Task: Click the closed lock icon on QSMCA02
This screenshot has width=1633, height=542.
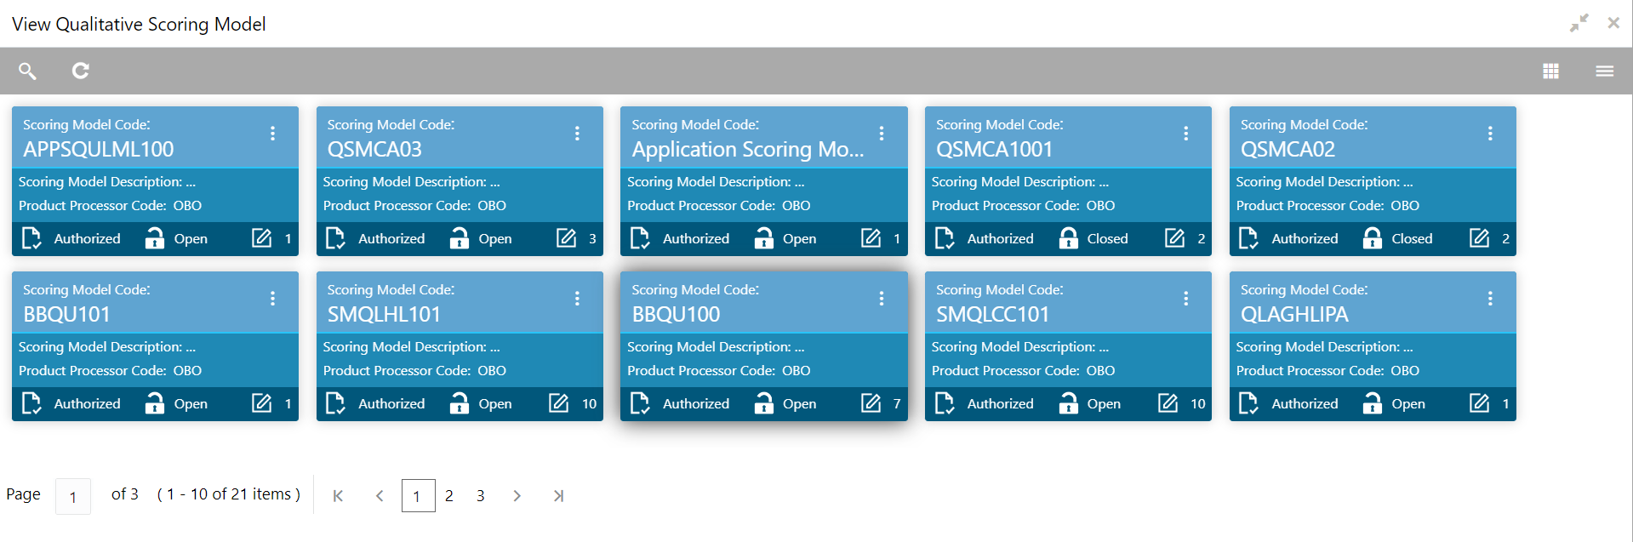Action: (1373, 238)
